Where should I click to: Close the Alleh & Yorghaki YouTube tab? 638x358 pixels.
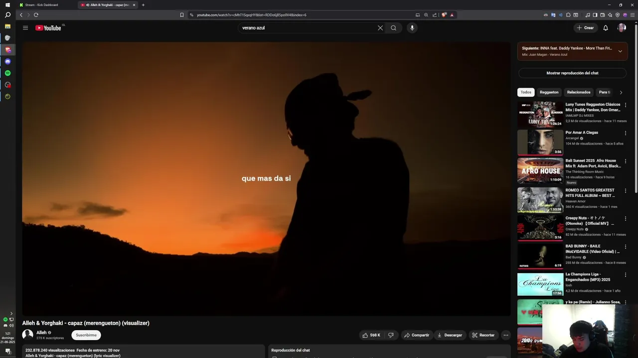(x=134, y=5)
